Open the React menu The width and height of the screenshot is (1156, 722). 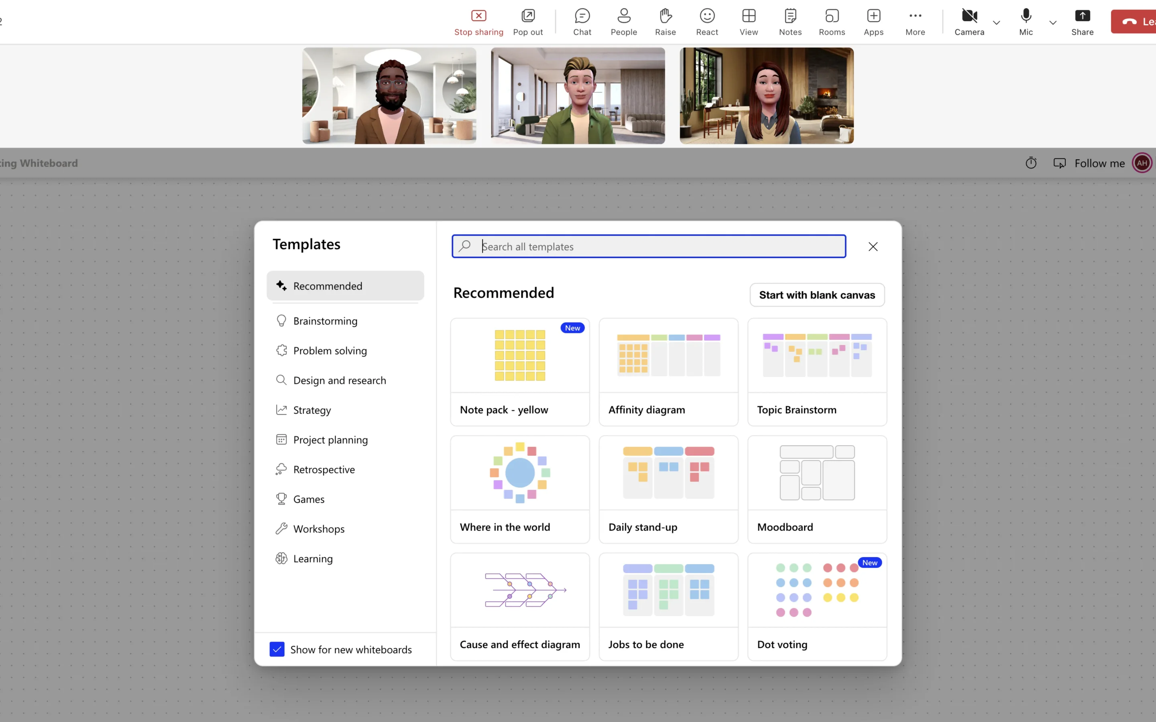coord(706,21)
